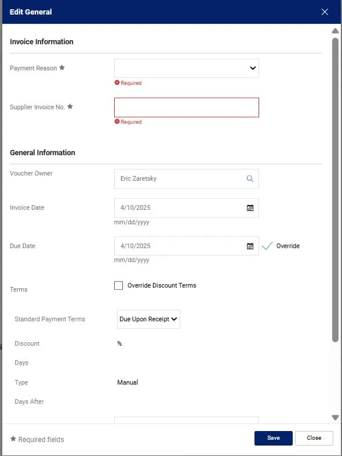Click the Discount percent sign value
The width and height of the screenshot is (342, 456).
tap(119, 343)
